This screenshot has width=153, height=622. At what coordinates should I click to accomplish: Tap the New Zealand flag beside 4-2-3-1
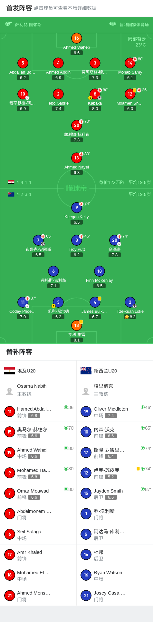pos(11,194)
